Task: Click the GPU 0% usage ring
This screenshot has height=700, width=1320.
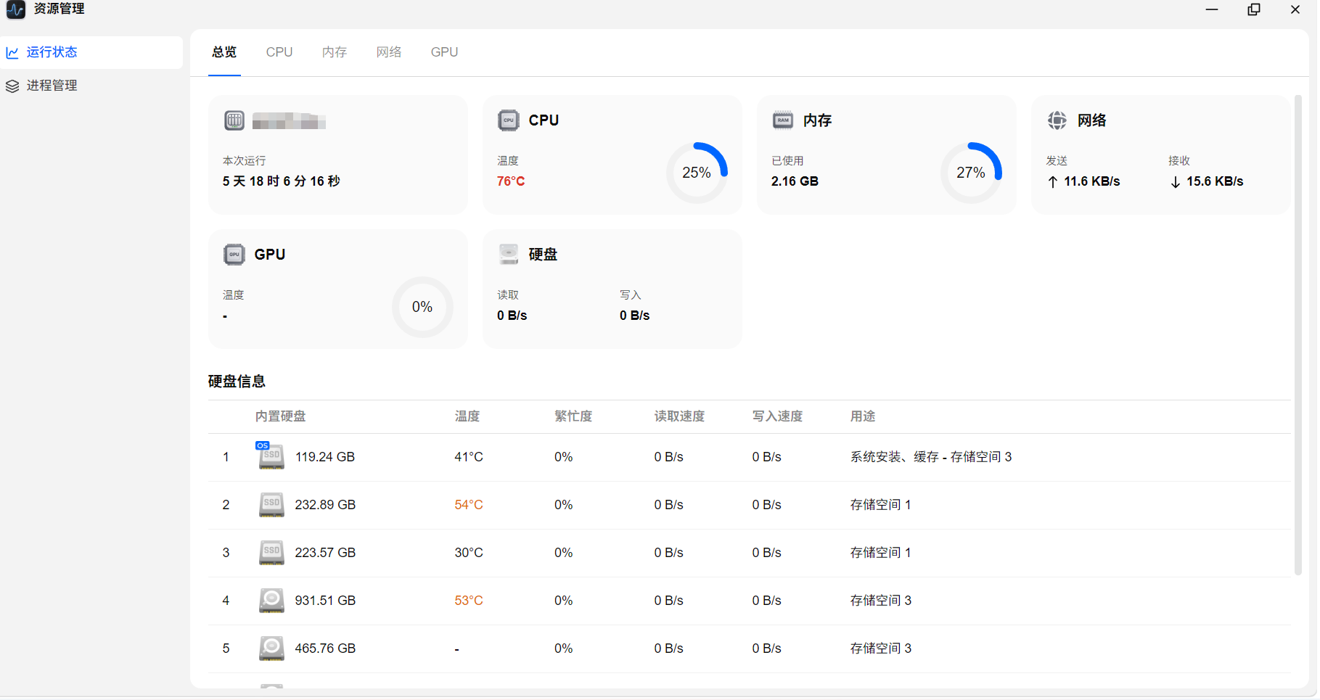Action: pyautogui.click(x=422, y=307)
